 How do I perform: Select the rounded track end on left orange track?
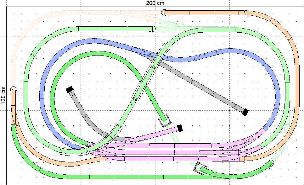(13, 89)
